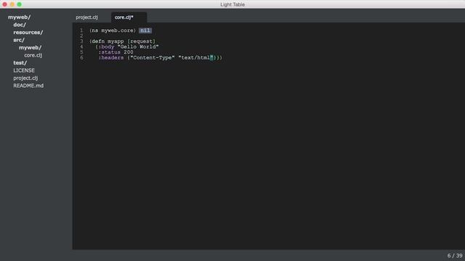Click the ':status 200' code line
The height and width of the screenshot is (261, 465).
click(x=116, y=52)
